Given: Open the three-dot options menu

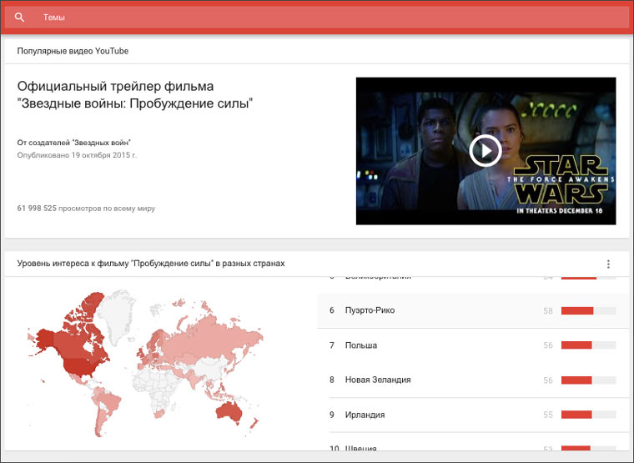Looking at the screenshot, I should pyautogui.click(x=608, y=264).
